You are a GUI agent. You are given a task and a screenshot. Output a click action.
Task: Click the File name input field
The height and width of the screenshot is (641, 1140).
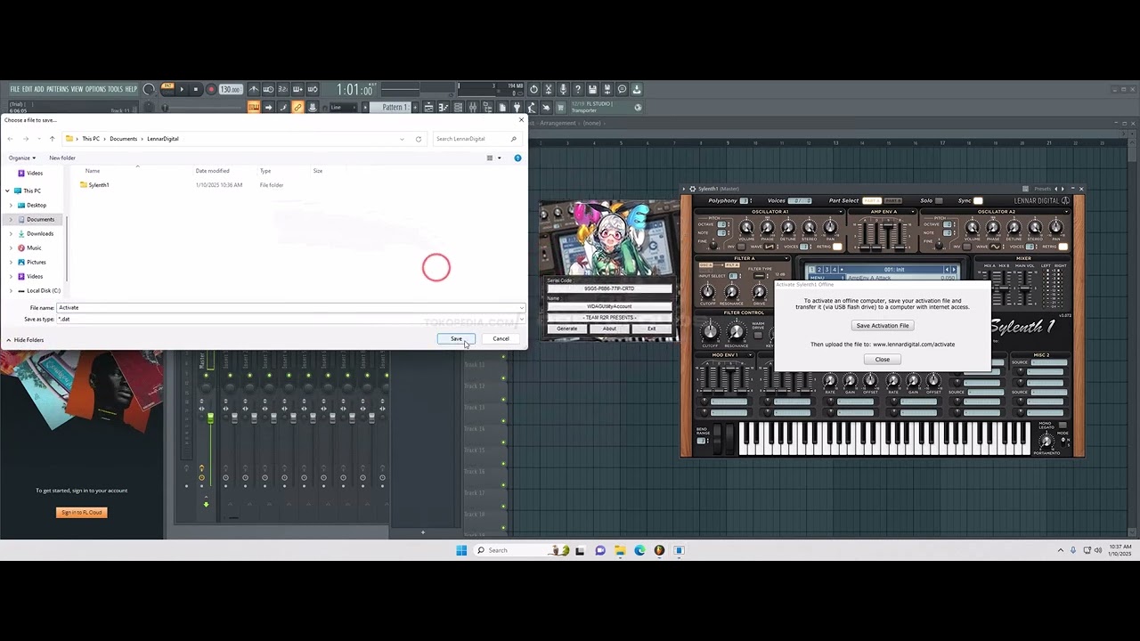290,307
